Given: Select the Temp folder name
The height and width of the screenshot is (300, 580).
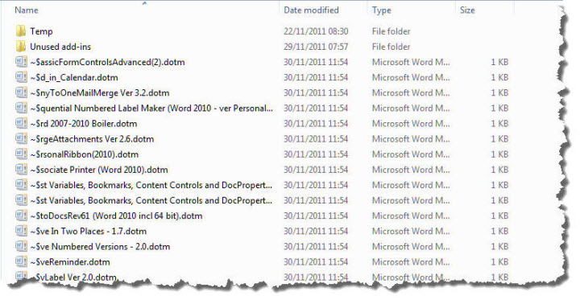Looking at the screenshot, I should [x=41, y=31].
